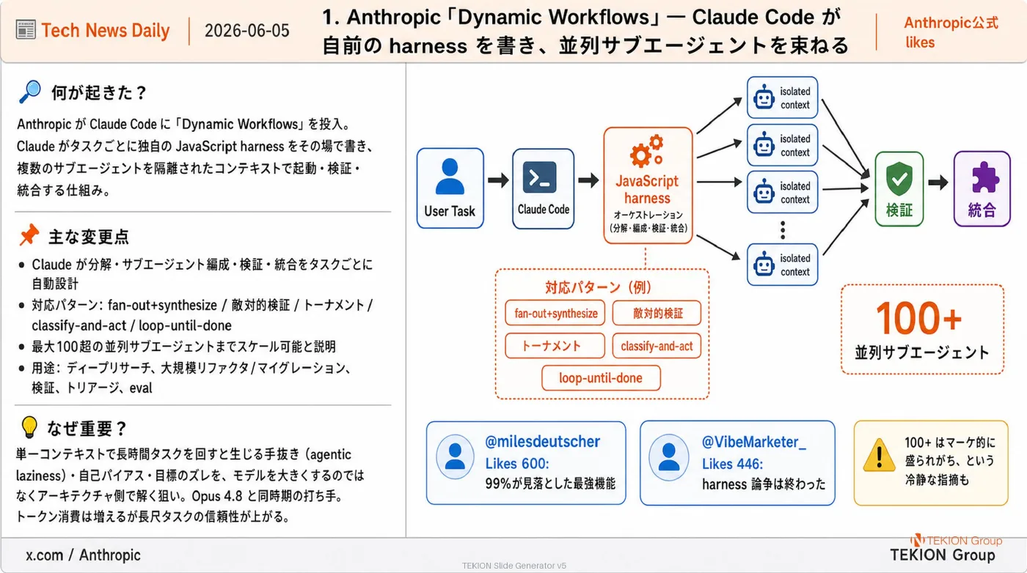
Task: Select the classify-and-act pattern pill
Action: point(657,346)
